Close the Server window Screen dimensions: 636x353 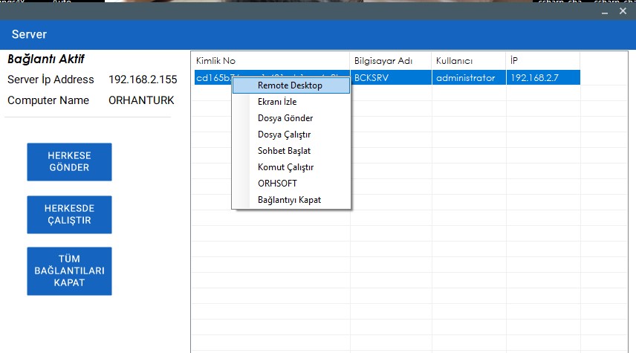623,11
